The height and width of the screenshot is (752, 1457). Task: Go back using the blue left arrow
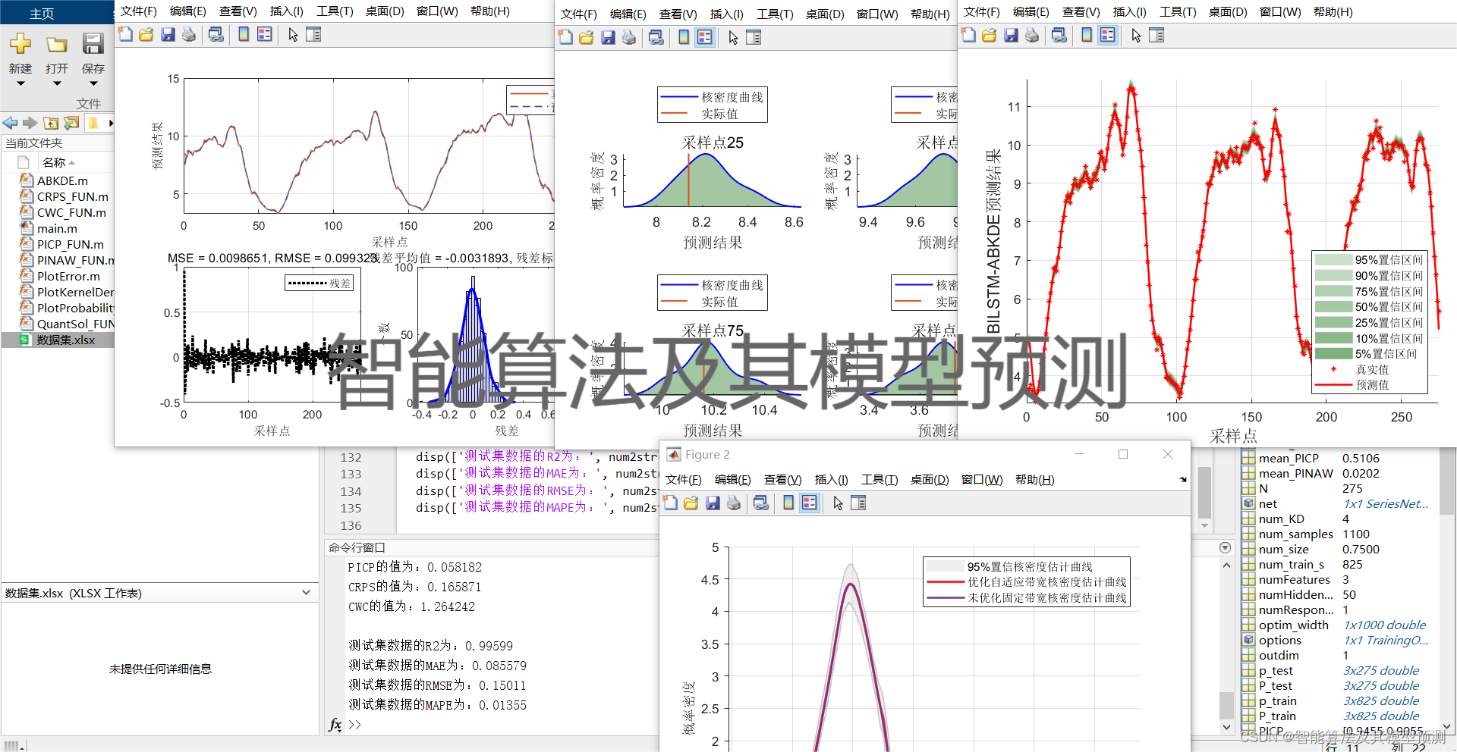[10, 123]
